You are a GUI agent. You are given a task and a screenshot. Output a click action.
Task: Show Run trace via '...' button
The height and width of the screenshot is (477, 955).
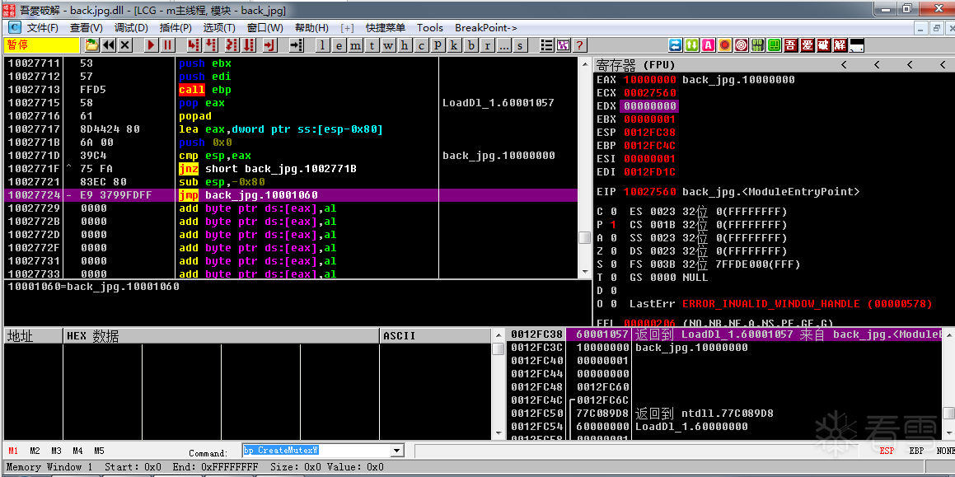(x=503, y=45)
